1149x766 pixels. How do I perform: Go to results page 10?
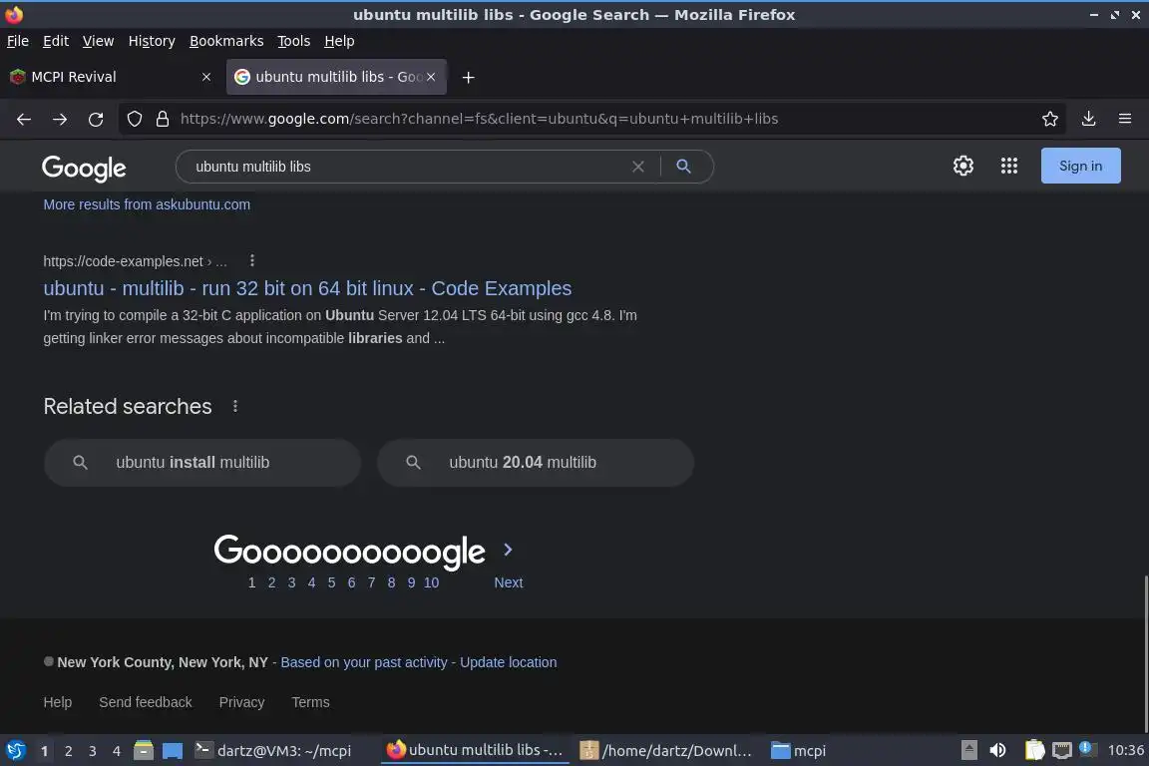[431, 582]
